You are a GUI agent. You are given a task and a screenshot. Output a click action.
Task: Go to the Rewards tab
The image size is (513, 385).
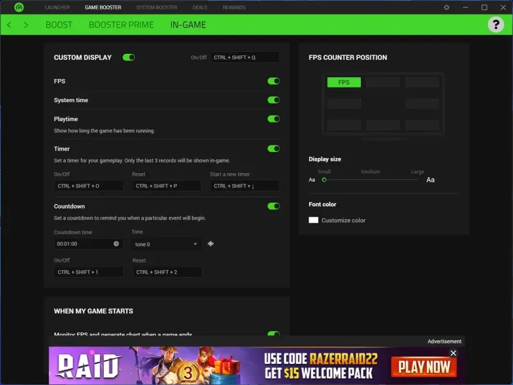point(234,7)
